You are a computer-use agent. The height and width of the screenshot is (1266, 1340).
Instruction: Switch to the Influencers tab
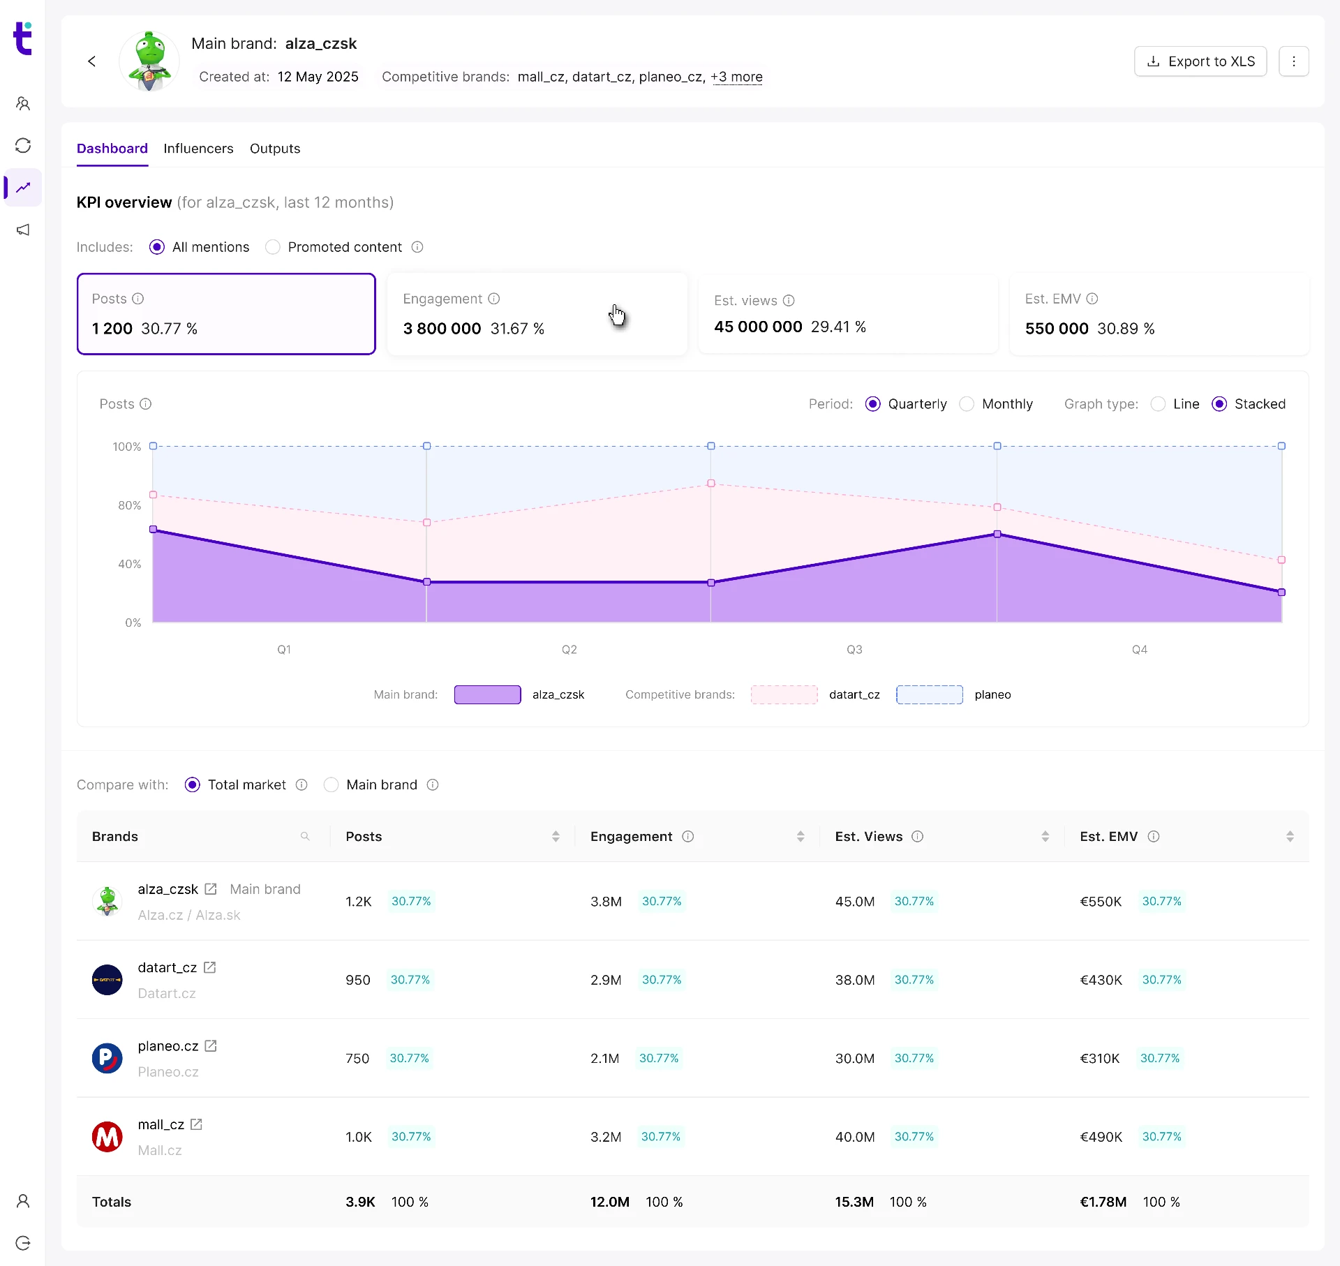click(x=198, y=149)
